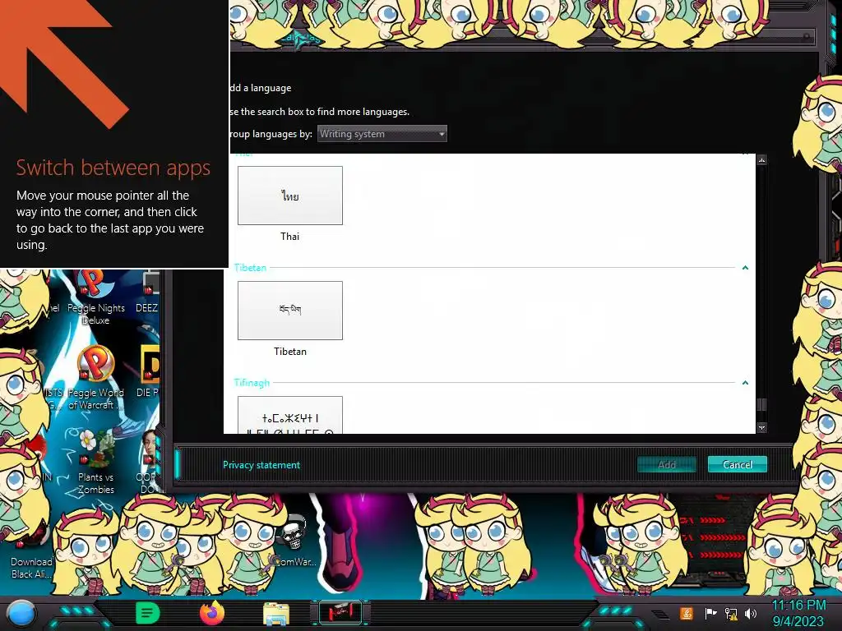Open the skull ComWar... desktop shortcut
The height and width of the screenshot is (631, 842).
[294, 541]
